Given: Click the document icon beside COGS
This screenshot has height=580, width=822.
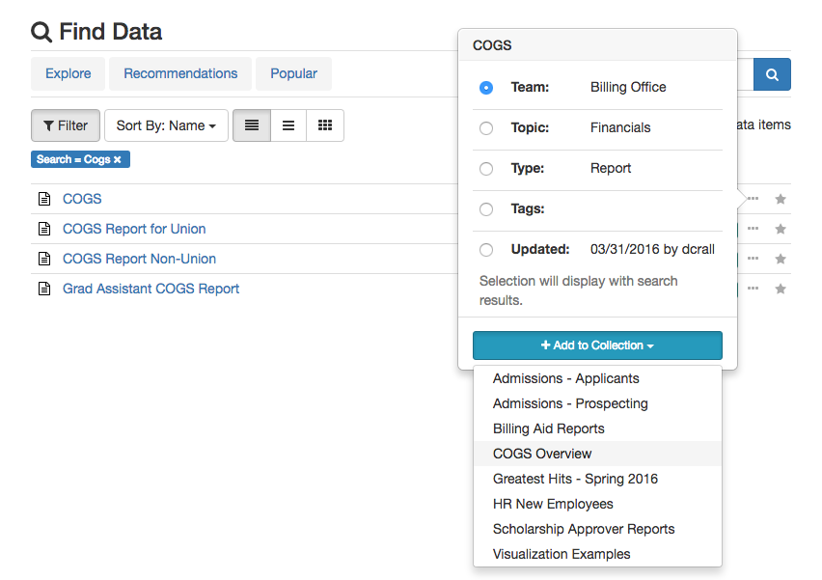Looking at the screenshot, I should (x=44, y=199).
